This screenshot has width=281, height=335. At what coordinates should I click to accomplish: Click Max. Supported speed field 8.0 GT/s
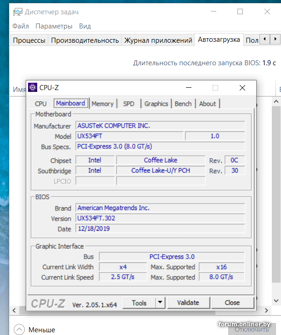(221, 277)
